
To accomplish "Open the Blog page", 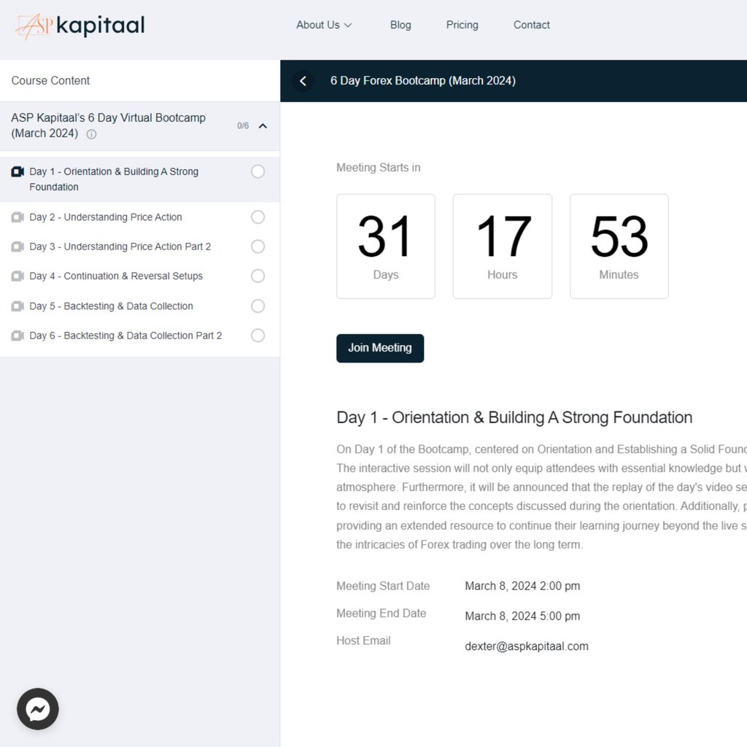I will point(400,25).
